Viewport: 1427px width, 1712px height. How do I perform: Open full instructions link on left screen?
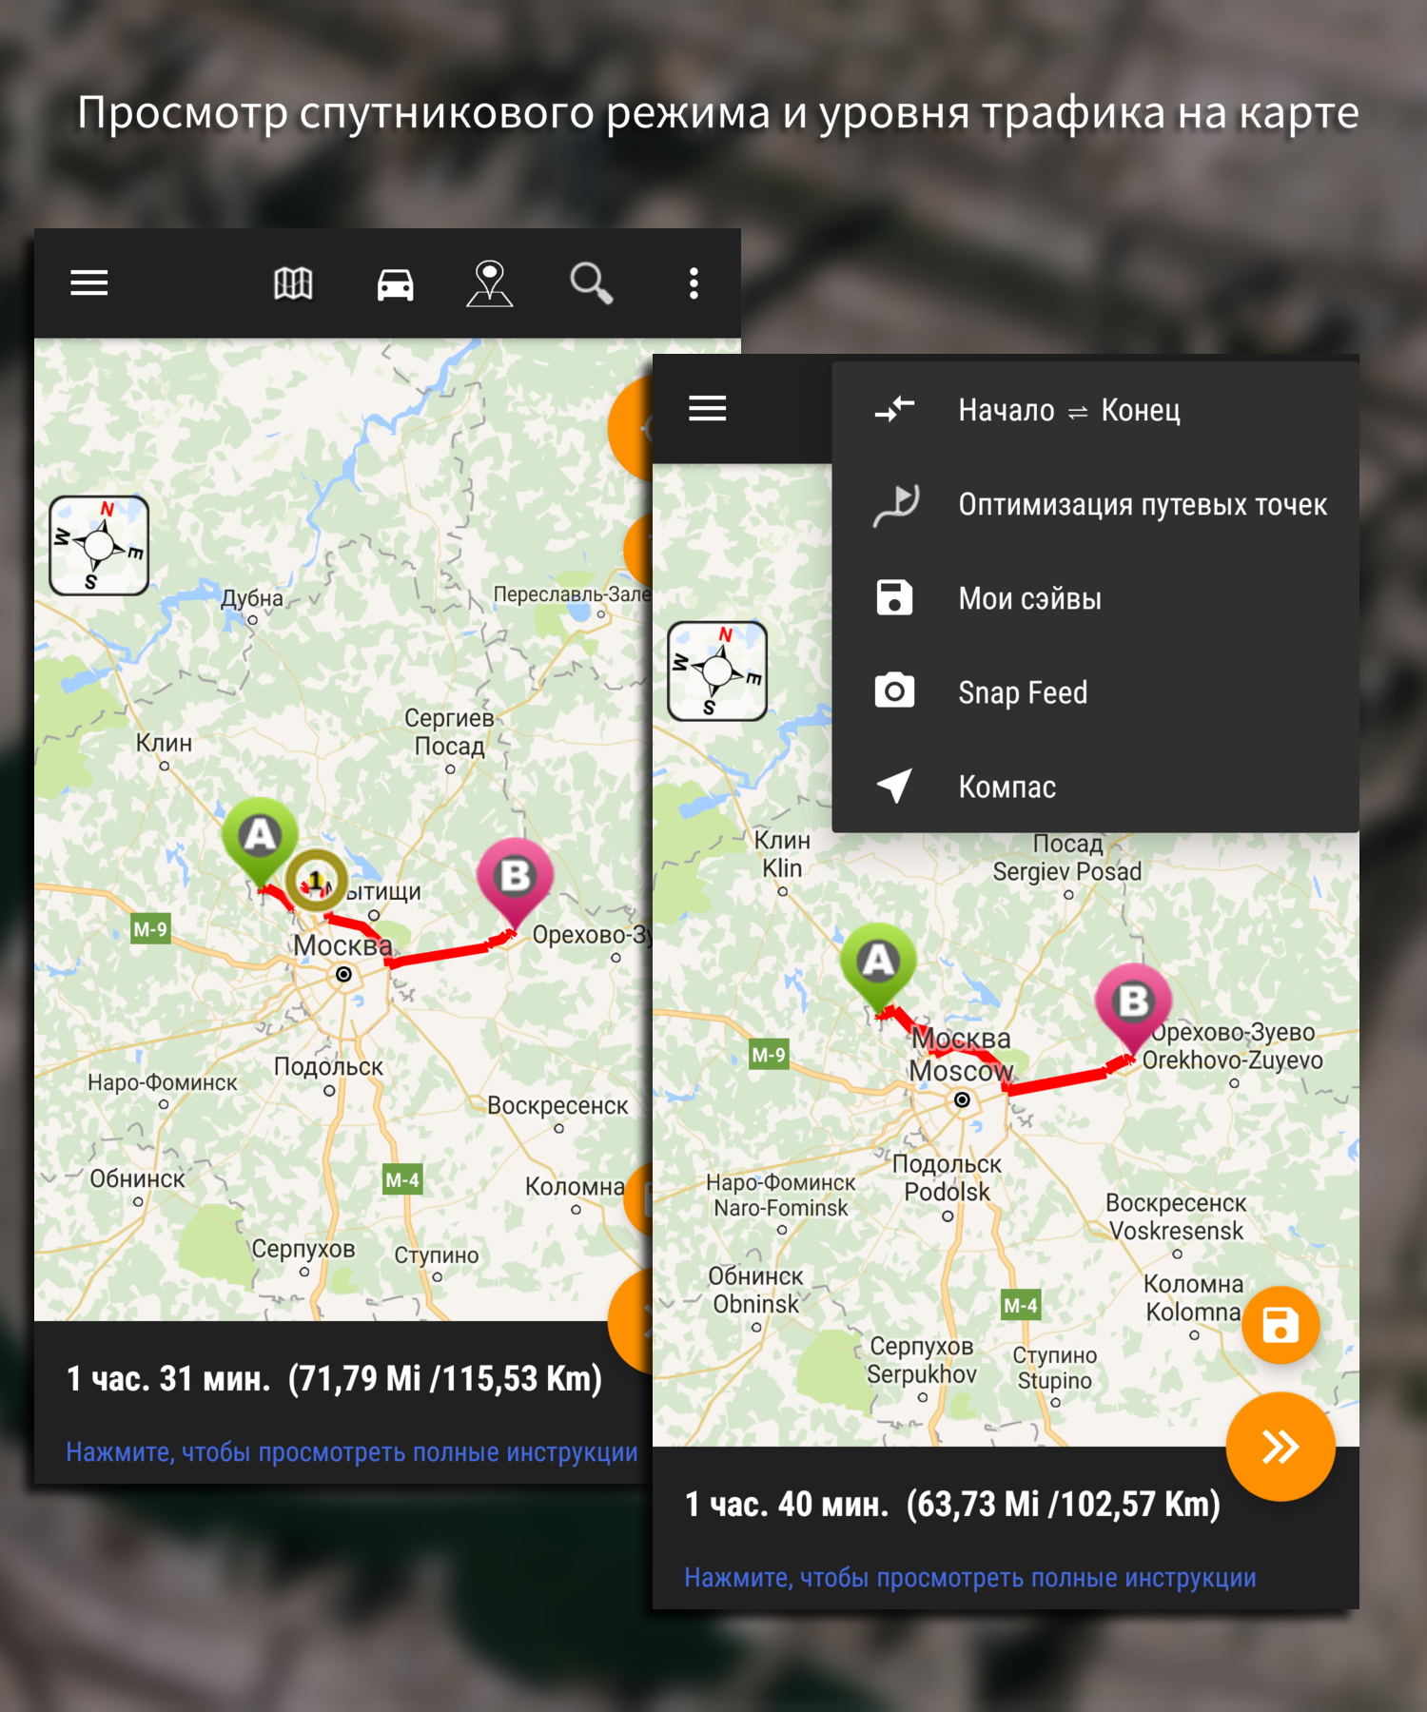[351, 1452]
